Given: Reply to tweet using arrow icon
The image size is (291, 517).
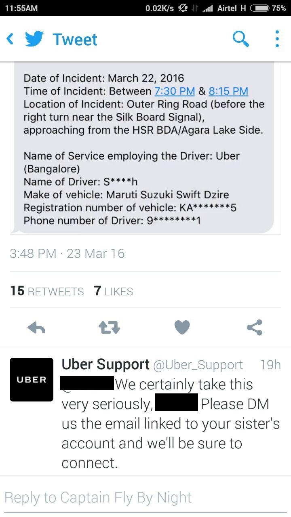Looking at the screenshot, I should click(36, 328).
